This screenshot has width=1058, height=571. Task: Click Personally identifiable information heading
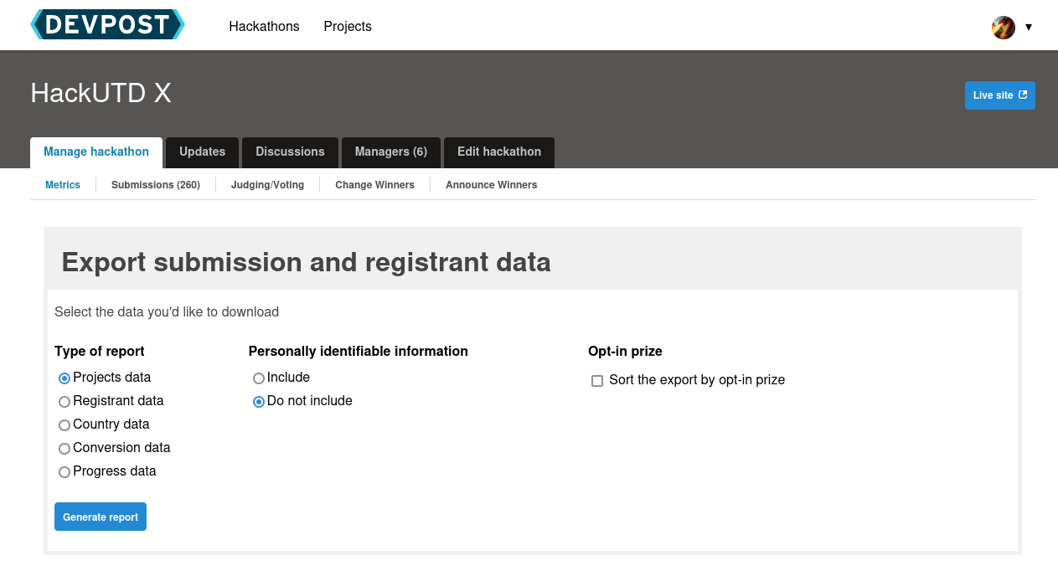click(x=359, y=351)
